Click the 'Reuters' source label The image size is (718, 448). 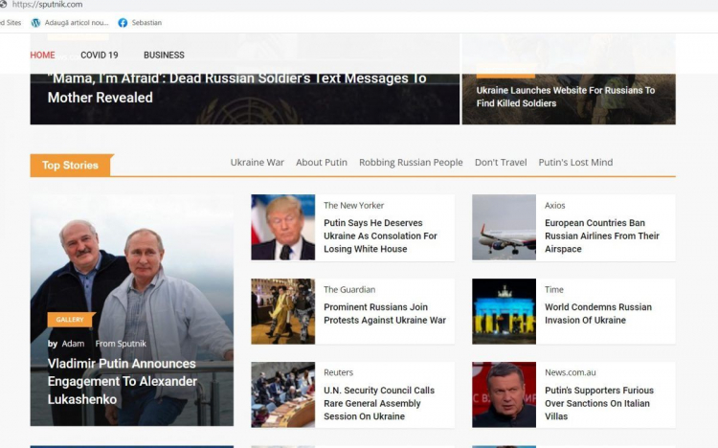click(338, 372)
